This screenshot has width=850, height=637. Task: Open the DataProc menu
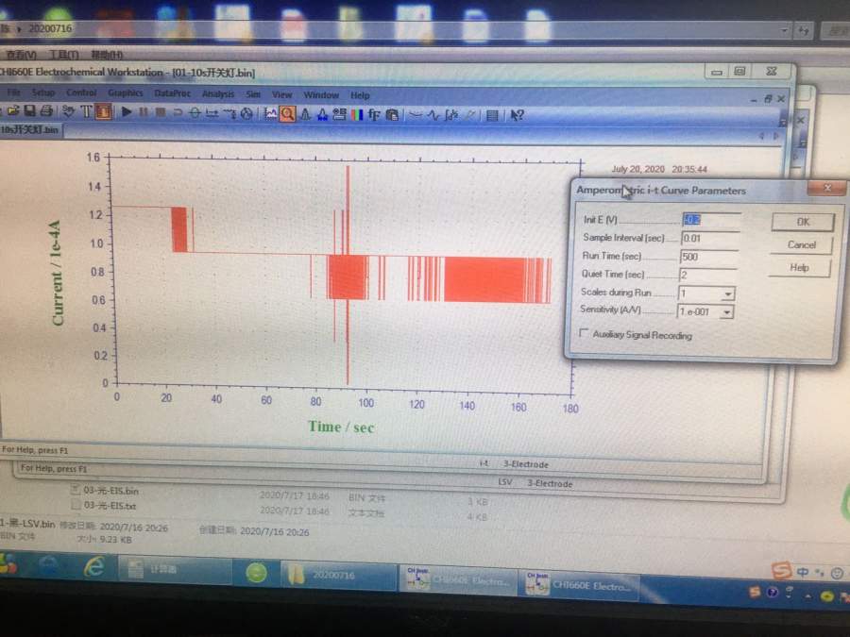[173, 93]
